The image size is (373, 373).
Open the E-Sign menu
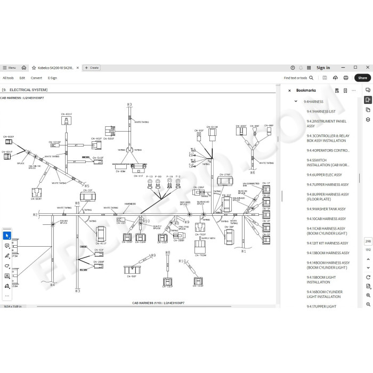(52, 78)
